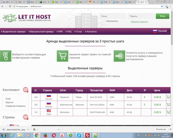Filter by continent Азия
Image resolution: width=173 pixels, height=138 pixels.
[8, 99]
